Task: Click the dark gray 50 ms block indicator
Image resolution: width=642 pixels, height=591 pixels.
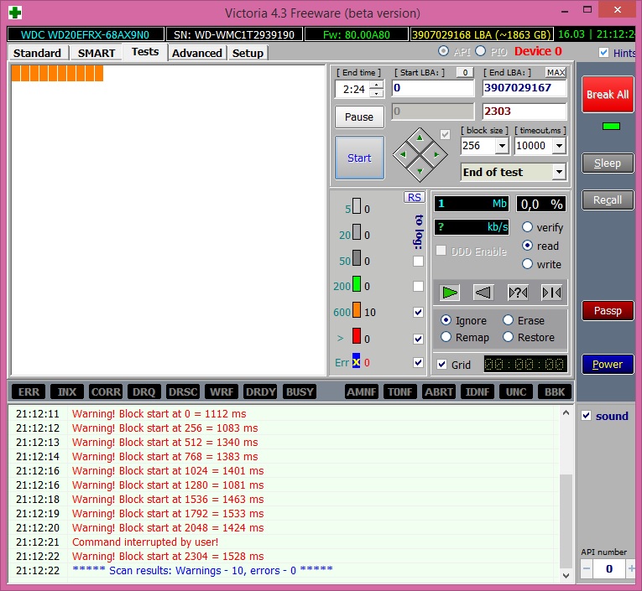Action: click(x=357, y=258)
